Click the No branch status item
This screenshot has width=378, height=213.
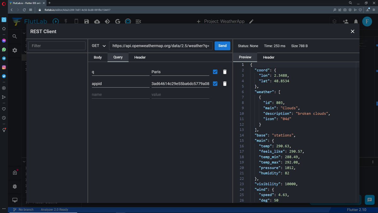23,210
